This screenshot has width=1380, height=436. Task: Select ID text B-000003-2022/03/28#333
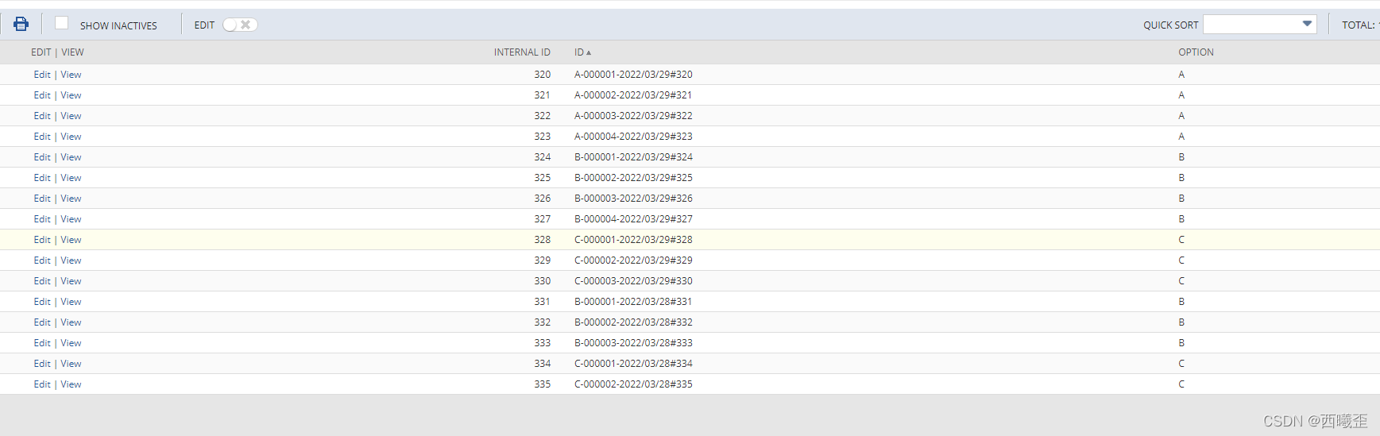633,343
